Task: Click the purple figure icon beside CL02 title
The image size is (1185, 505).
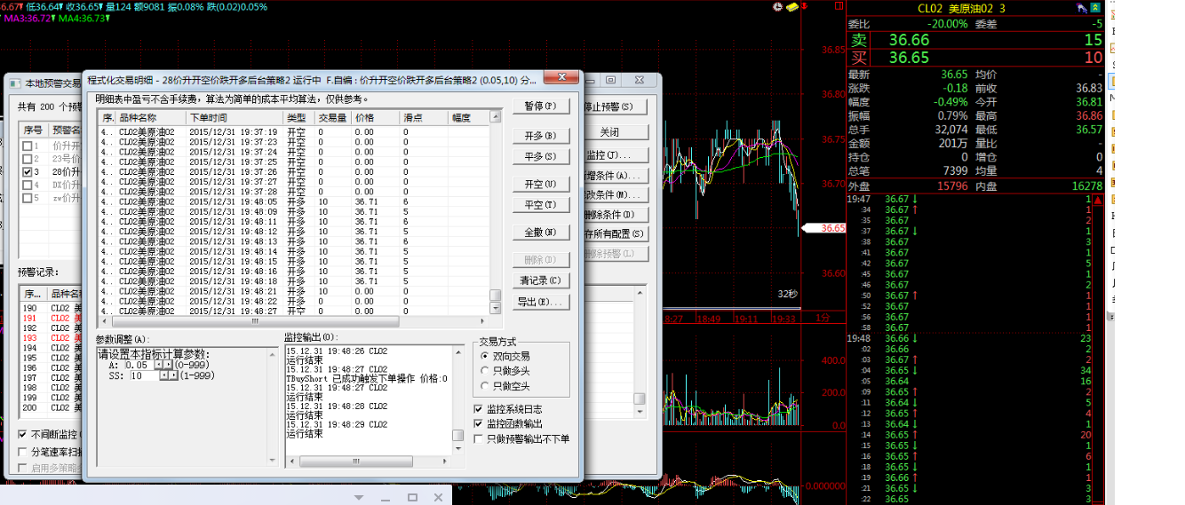Action: pyautogui.click(x=1082, y=8)
